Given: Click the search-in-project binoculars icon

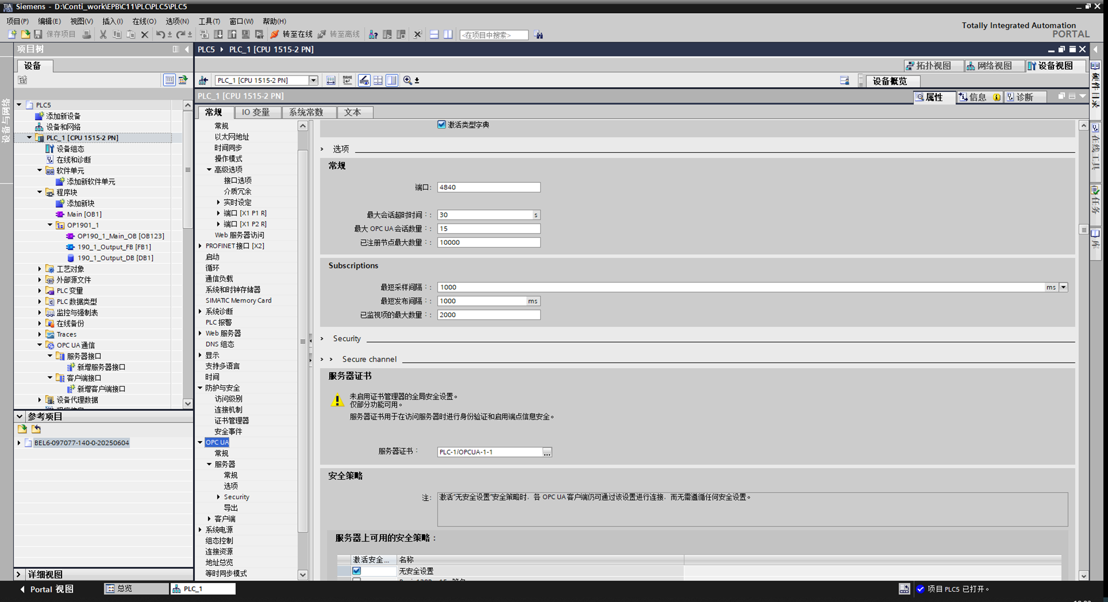Looking at the screenshot, I should click(x=539, y=35).
